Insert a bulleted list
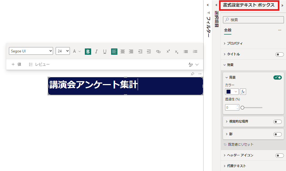286x171 pixels. pyautogui.click(x=186, y=52)
